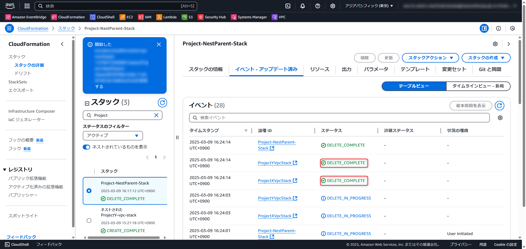Refresh the events table
Screen dimensions: 526x249
(499, 106)
